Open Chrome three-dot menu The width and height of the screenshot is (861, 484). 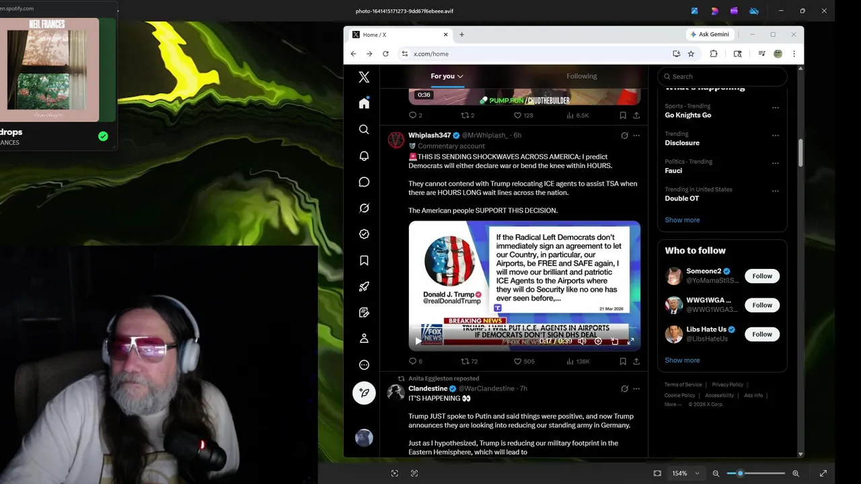pos(794,54)
